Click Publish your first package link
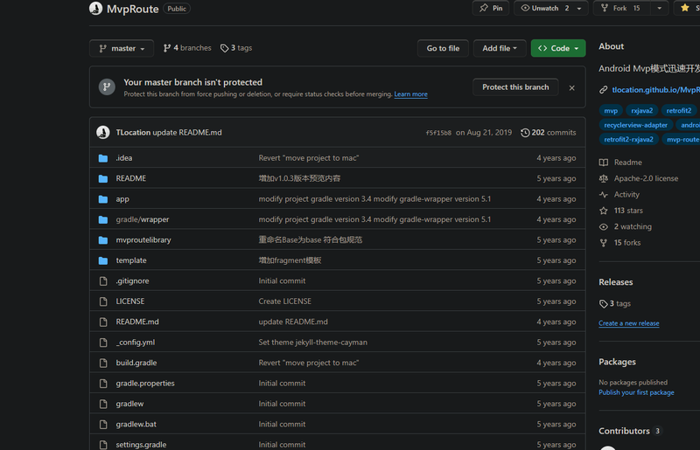The height and width of the screenshot is (450, 700). [x=636, y=392]
